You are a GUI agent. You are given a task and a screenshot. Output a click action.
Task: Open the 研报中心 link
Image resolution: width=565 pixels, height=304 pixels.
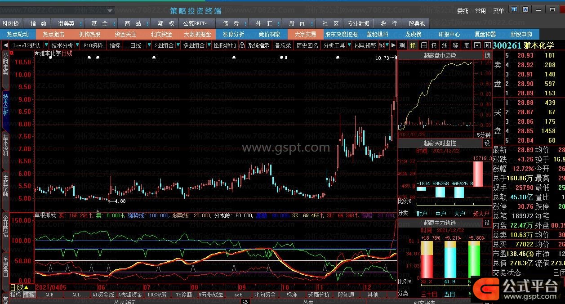449,34
